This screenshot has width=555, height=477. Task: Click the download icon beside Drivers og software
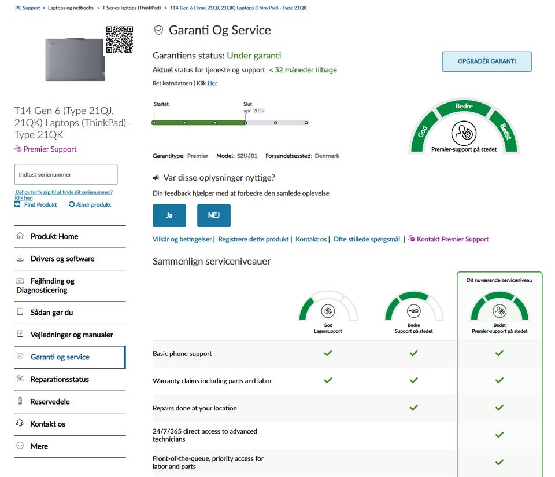click(x=20, y=258)
